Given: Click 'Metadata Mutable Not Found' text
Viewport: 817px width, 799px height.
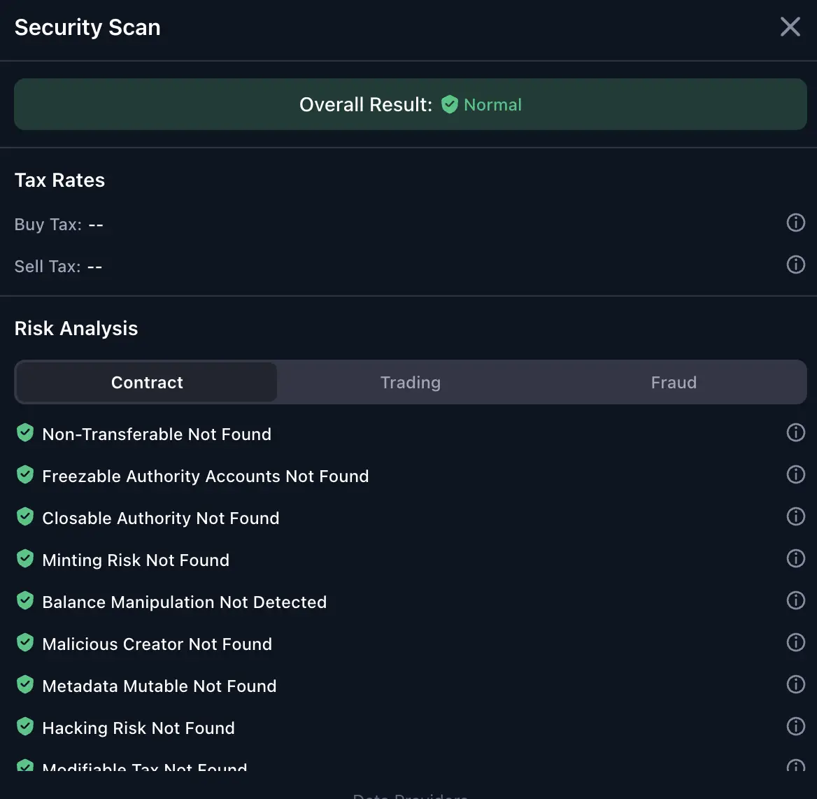Looking at the screenshot, I should pos(159,686).
